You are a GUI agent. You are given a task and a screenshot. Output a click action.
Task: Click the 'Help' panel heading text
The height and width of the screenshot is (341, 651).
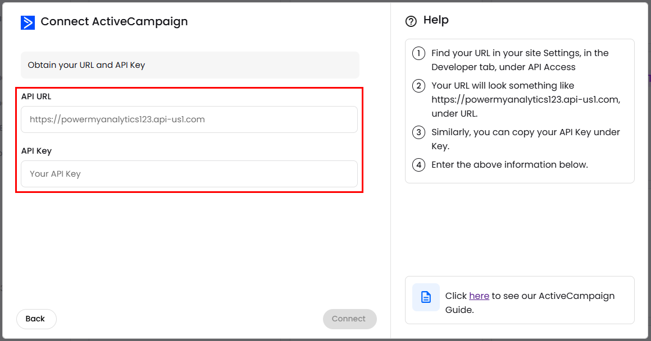pos(436,20)
